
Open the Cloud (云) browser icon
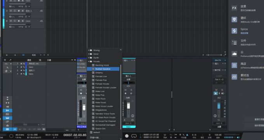[x=234, y=54]
